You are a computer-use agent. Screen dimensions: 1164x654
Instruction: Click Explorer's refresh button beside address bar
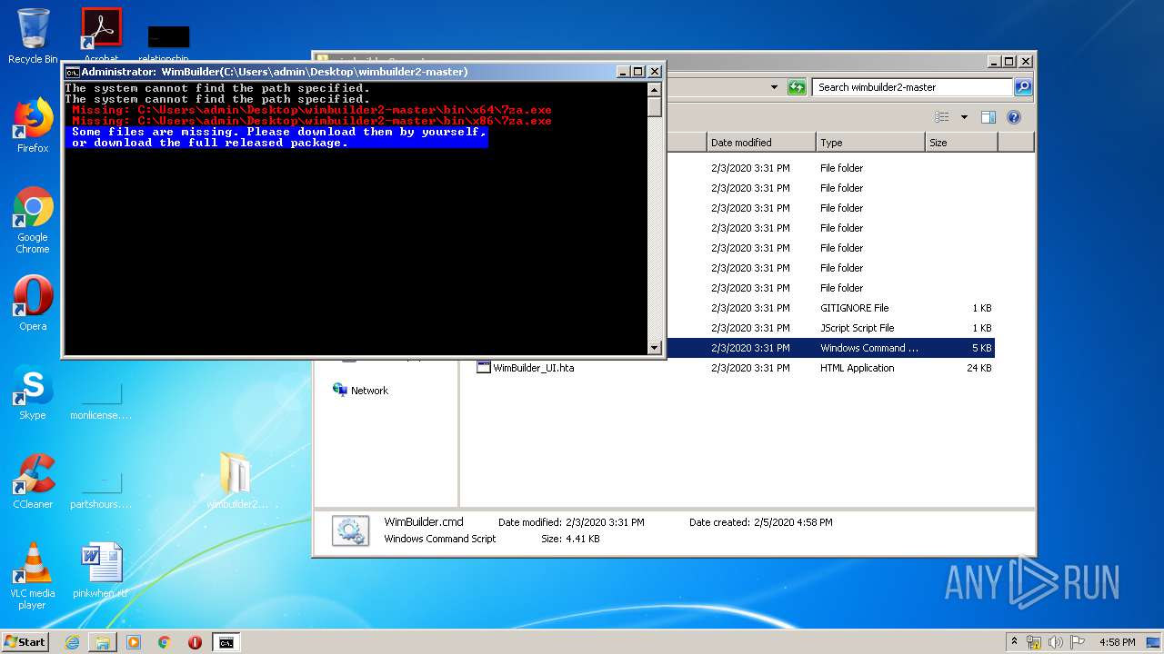click(x=797, y=87)
